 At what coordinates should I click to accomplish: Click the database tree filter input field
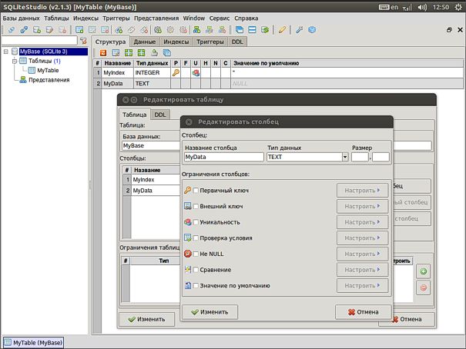(39, 41)
